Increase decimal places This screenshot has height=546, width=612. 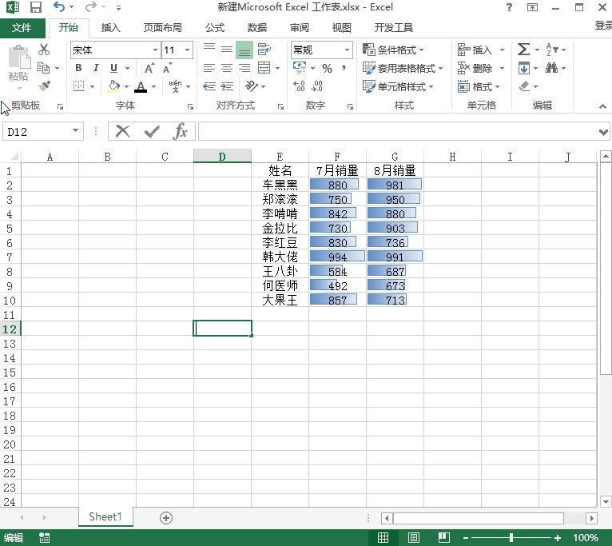299,86
